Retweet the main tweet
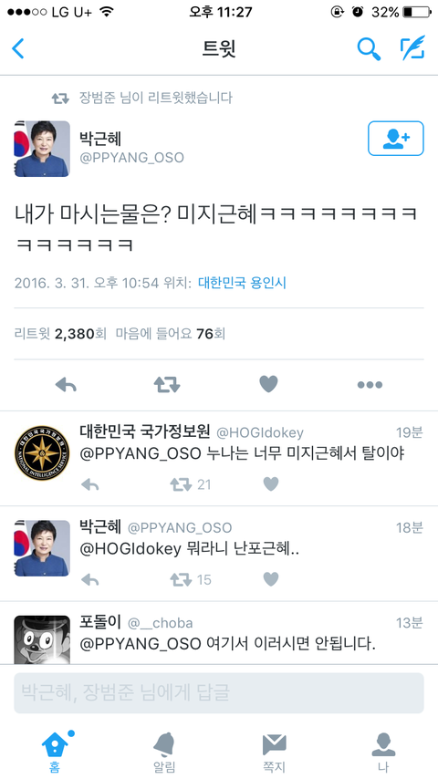The width and height of the screenshot is (438, 779). tap(167, 385)
